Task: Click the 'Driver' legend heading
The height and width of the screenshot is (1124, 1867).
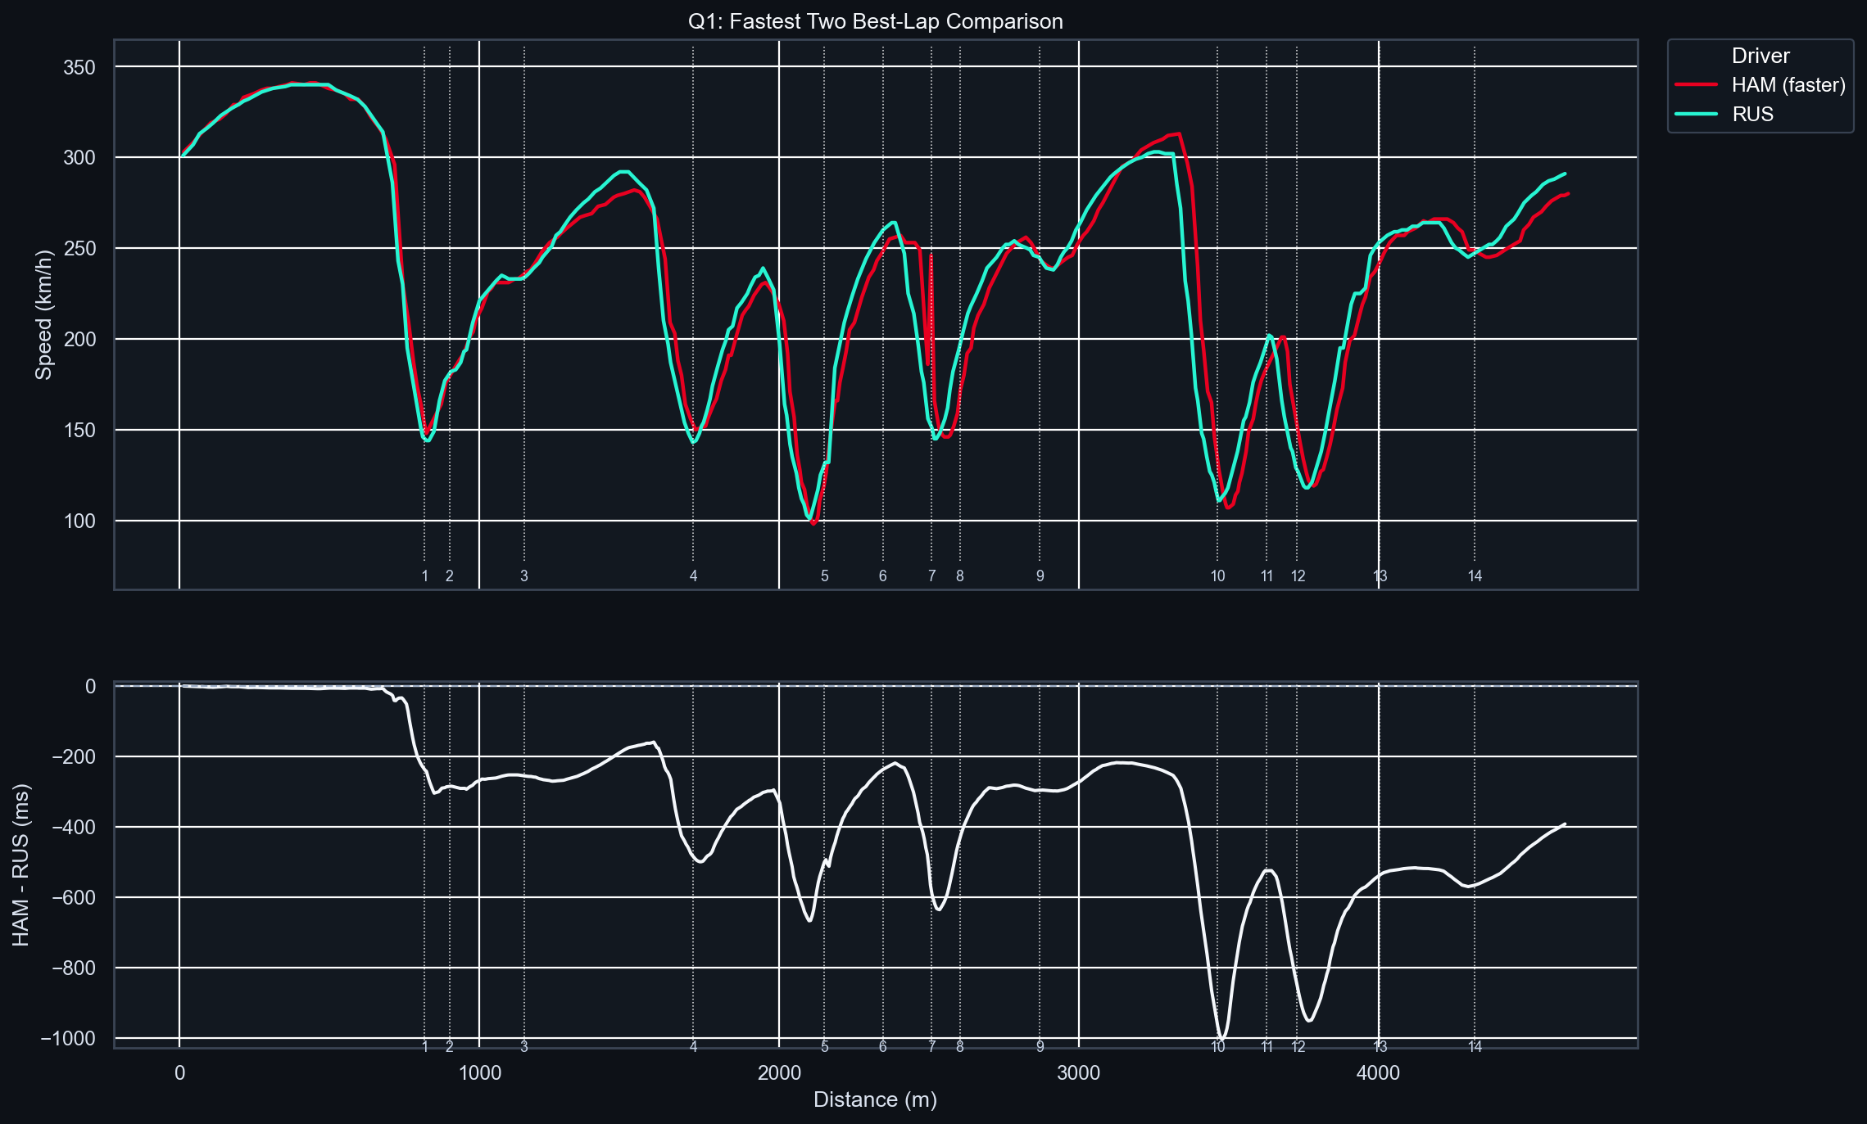Action: point(1761,56)
